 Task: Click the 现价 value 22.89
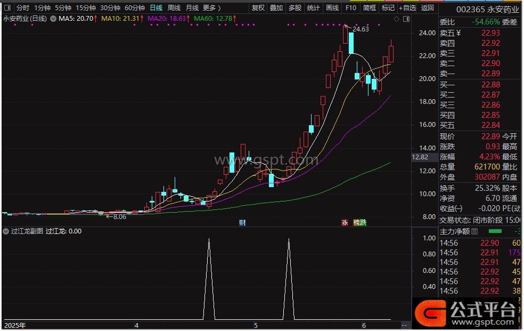tap(490, 136)
